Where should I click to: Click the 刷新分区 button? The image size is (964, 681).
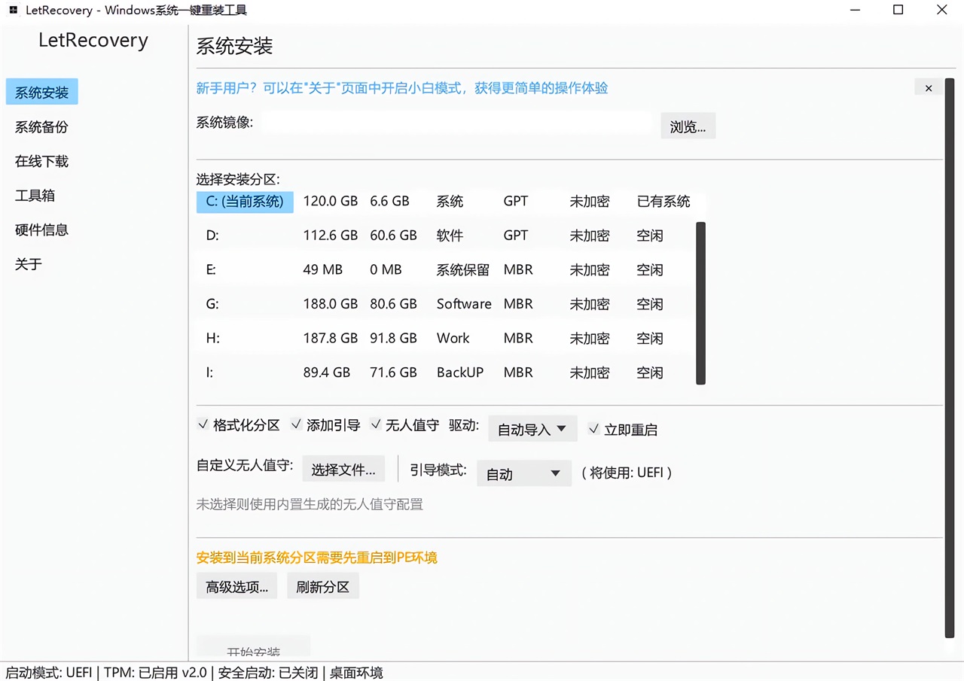(x=323, y=587)
